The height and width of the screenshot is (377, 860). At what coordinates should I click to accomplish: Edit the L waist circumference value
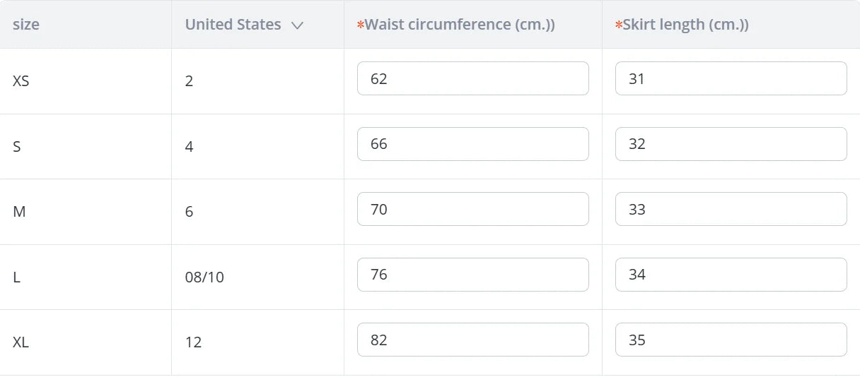[472, 275]
